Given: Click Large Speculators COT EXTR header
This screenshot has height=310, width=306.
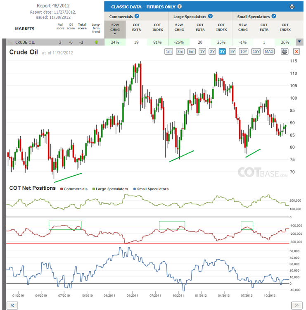Looking at the screenshot, I should (200, 27).
